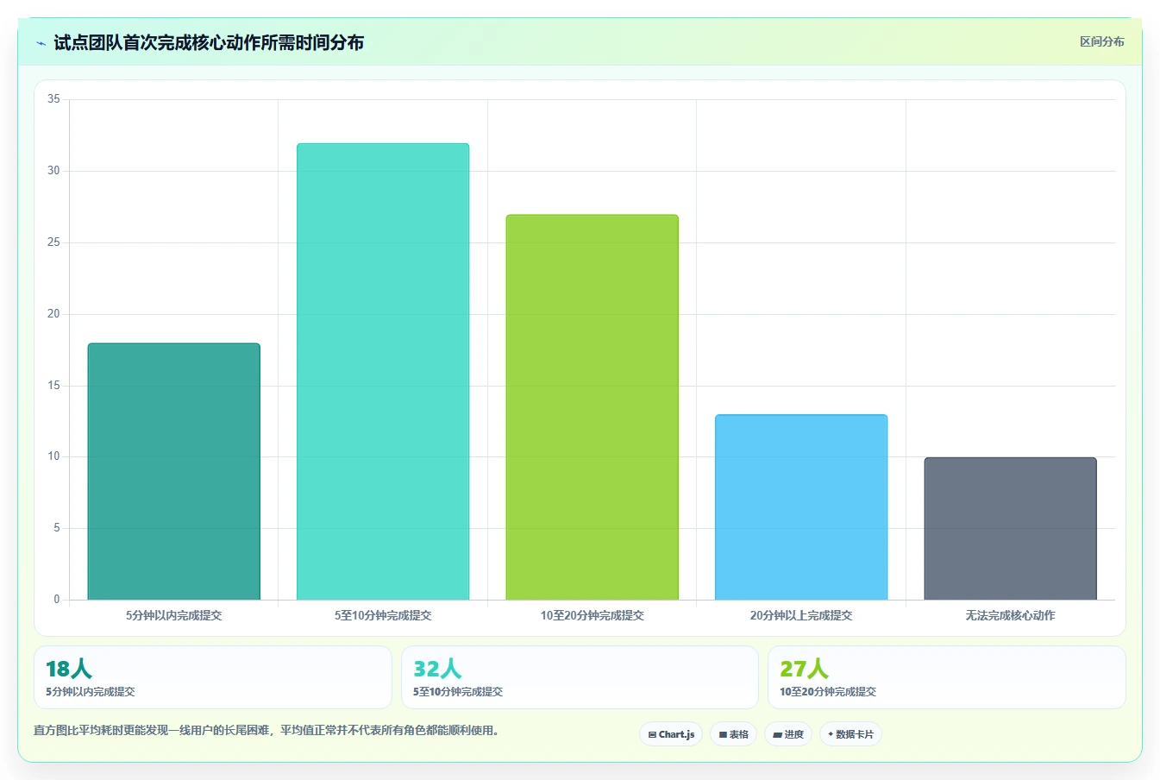Click y-axis value 30
Viewport: 1160px width, 780px height.
tap(53, 171)
